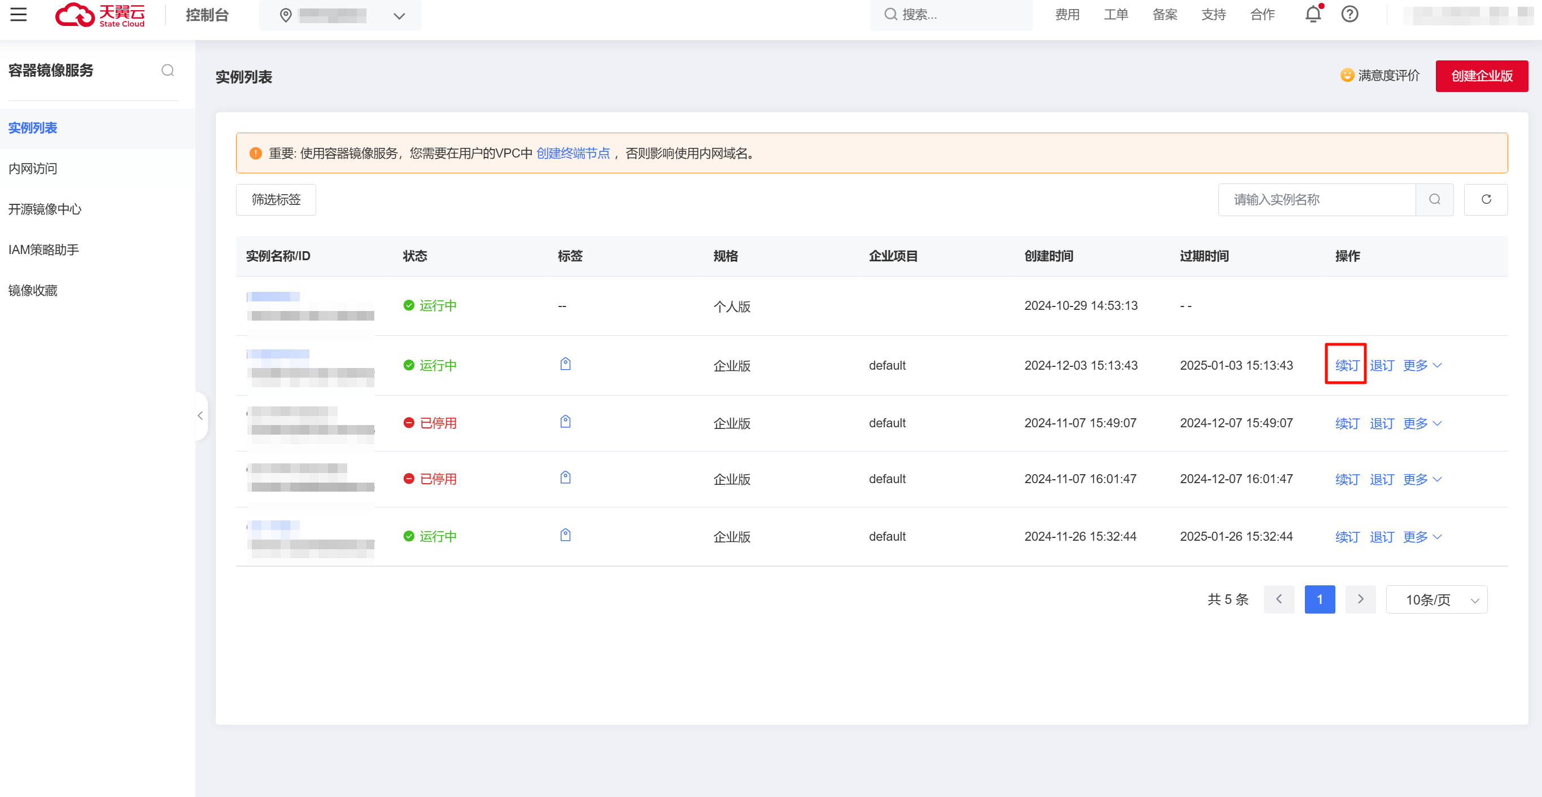Click the satisfaction rating smiley
This screenshot has width=1542, height=797.
[x=1346, y=76]
